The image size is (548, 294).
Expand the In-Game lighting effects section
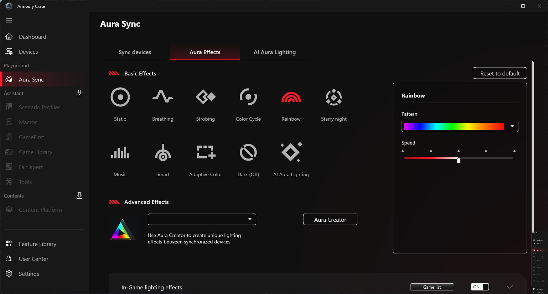(x=510, y=287)
